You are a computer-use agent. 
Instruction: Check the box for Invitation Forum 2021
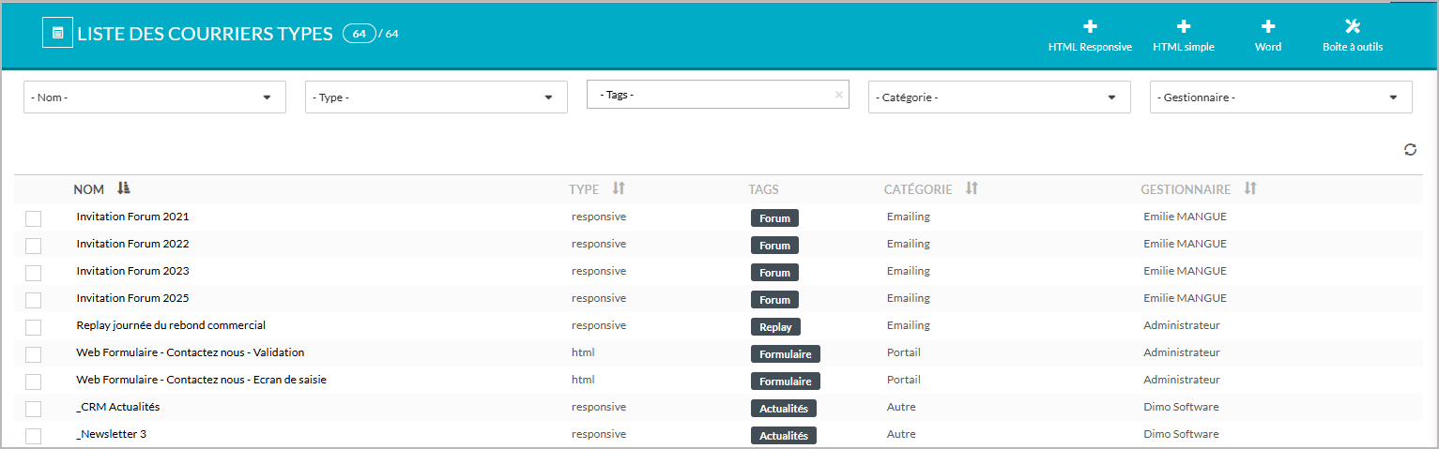pyautogui.click(x=34, y=218)
